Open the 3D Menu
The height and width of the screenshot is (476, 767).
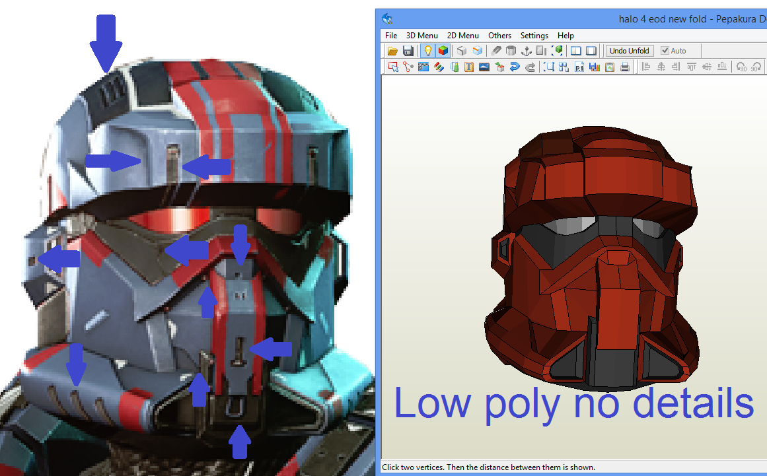click(421, 35)
